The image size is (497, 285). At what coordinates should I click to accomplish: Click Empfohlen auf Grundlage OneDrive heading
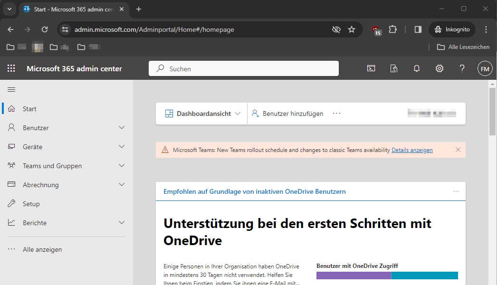coord(255,191)
